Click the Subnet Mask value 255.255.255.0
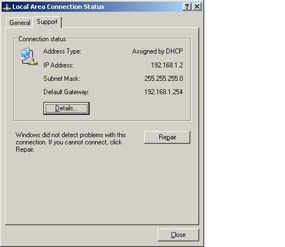The width and height of the screenshot is (285, 247). click(x=164, y=79)
